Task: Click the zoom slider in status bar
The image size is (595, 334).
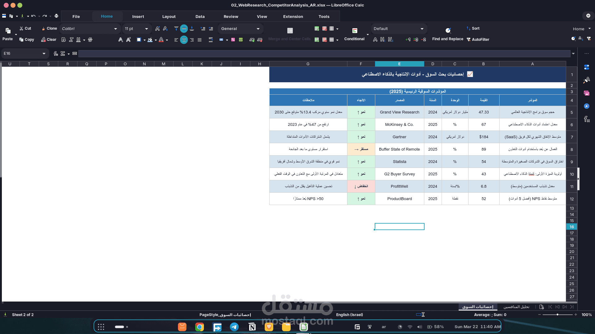Action: 558,315
